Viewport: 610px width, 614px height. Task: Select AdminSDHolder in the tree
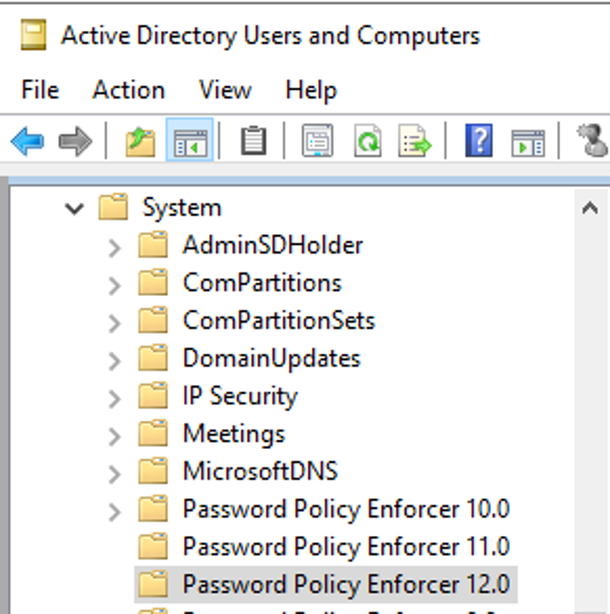[x=273, y=245]
